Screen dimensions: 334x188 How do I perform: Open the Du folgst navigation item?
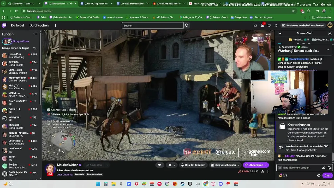tap(17, 25)
